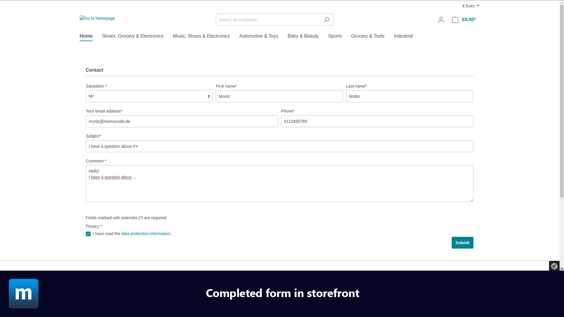564x317 pixels.
Task: Click the search magnifier icon
Action: pos(327,19)
